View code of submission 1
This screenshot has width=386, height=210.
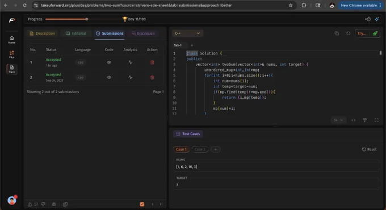109,62
